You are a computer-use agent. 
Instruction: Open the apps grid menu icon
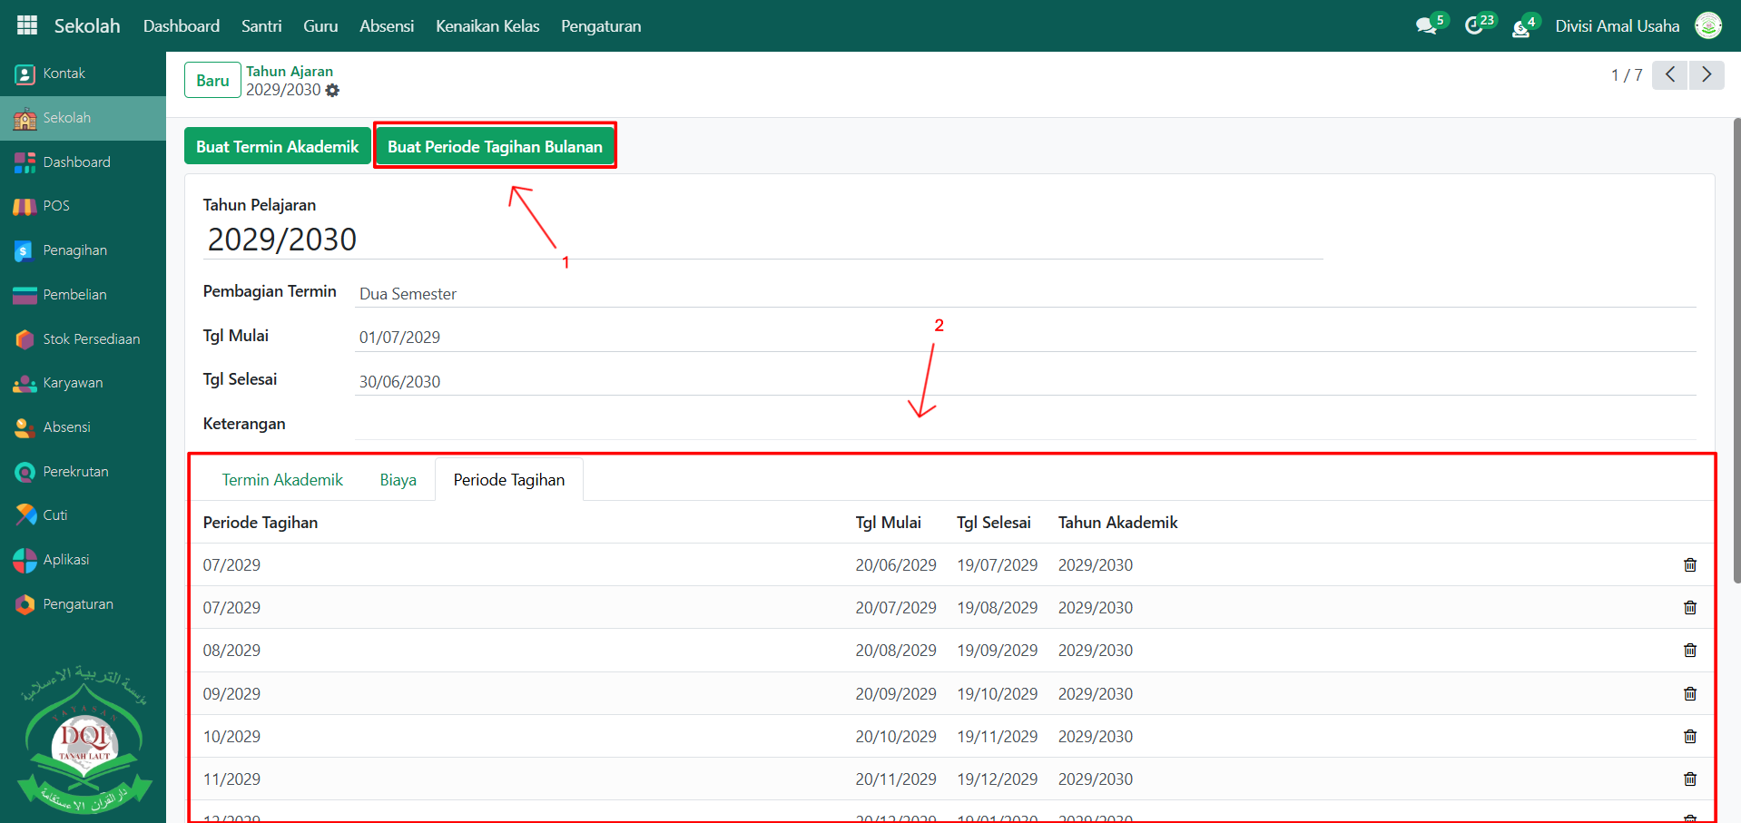click(x=27, y=25)
